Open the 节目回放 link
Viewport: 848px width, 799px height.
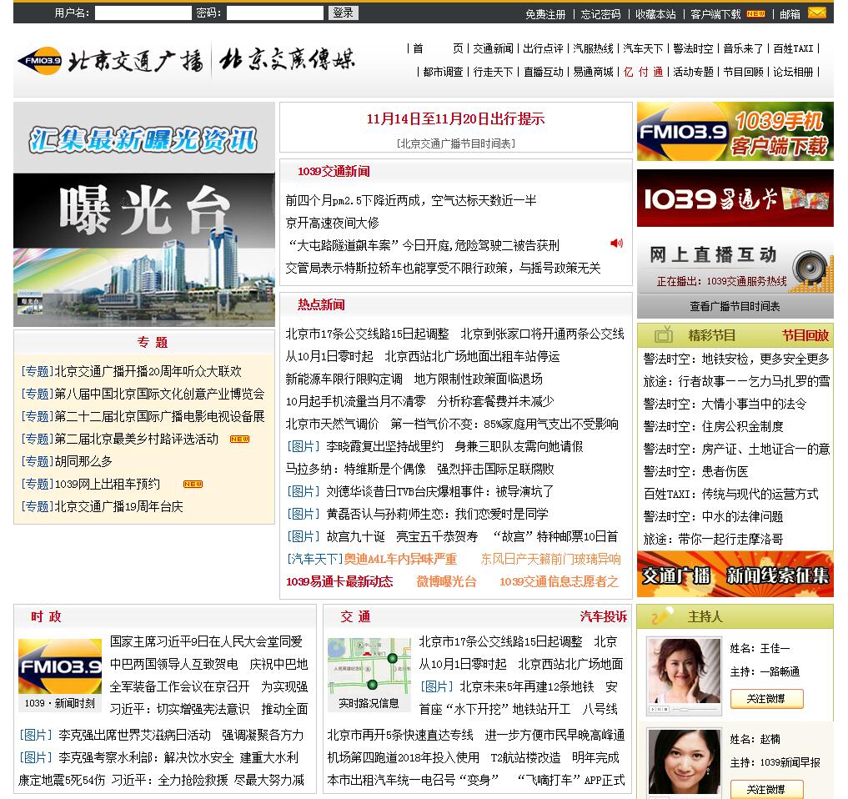point(805,335)
